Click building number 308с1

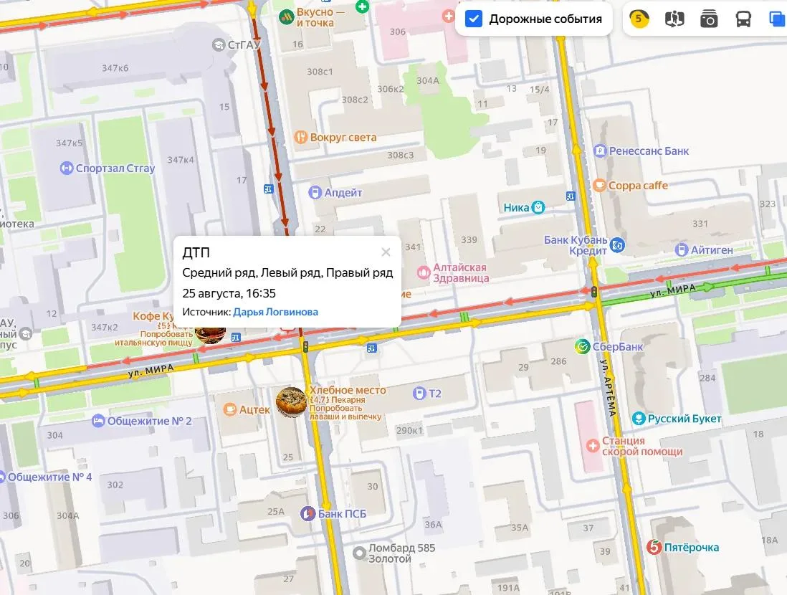(x=320, y=72)
